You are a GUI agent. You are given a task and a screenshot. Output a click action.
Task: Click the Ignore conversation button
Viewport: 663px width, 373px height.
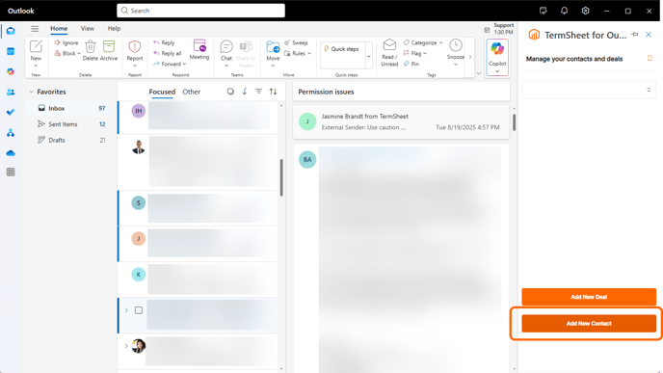66,42
